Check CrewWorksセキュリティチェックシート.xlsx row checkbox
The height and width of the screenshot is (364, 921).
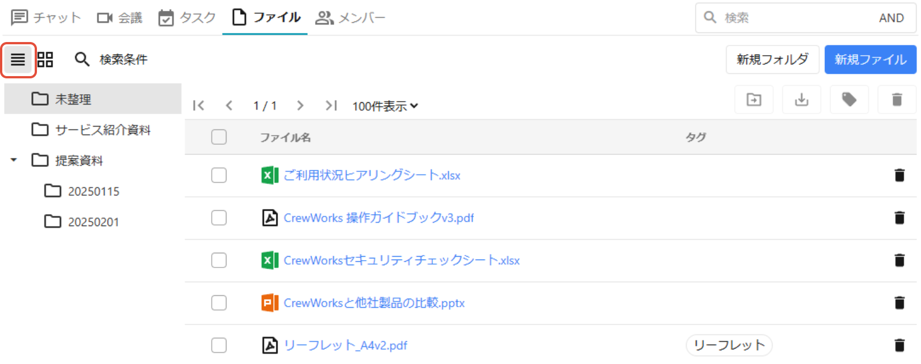219,261
